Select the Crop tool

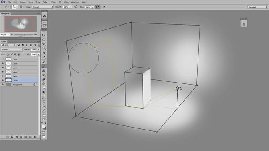coord(44,53)
